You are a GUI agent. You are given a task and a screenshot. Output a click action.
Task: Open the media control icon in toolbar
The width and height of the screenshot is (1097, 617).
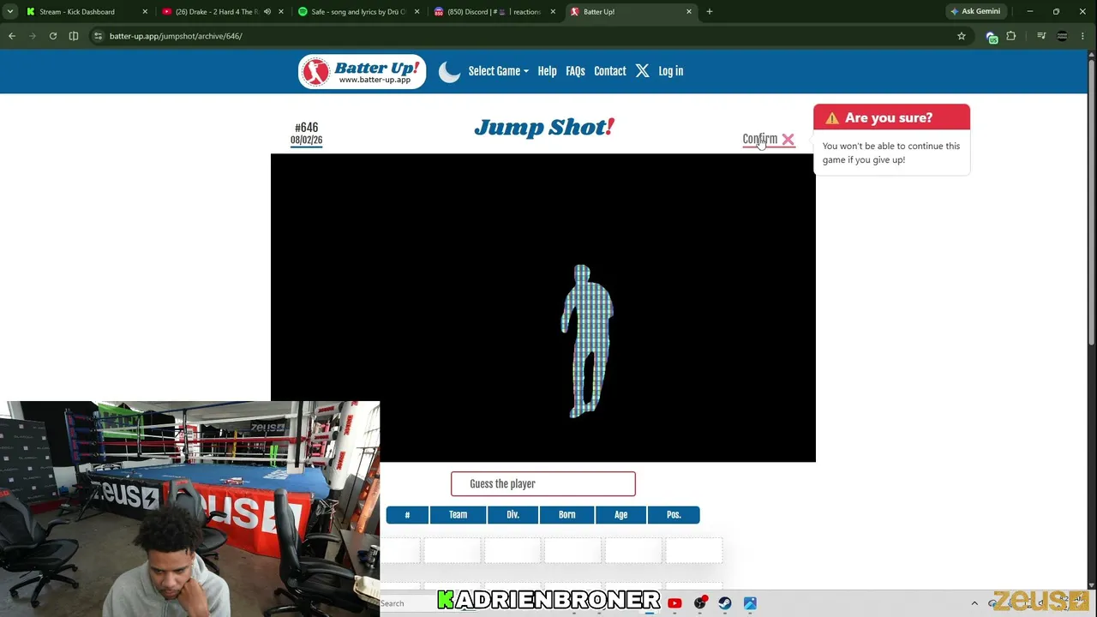point(1041,36)
